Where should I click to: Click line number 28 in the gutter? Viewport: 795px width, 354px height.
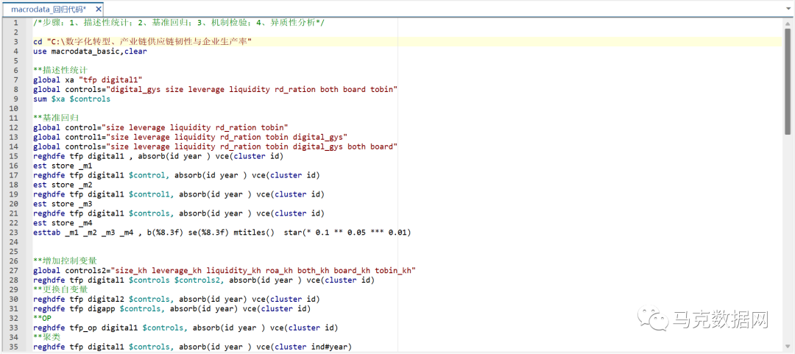[14, 280]
